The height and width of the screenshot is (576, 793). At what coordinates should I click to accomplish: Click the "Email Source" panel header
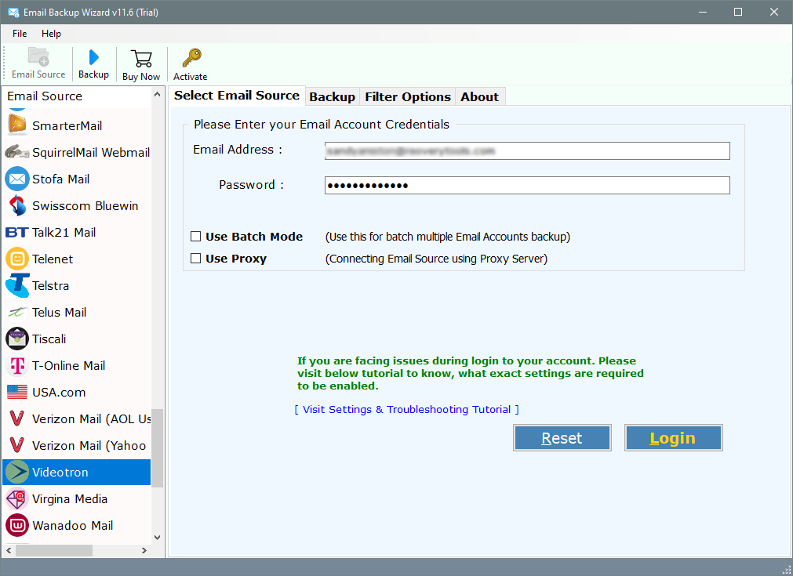(45, 96)
